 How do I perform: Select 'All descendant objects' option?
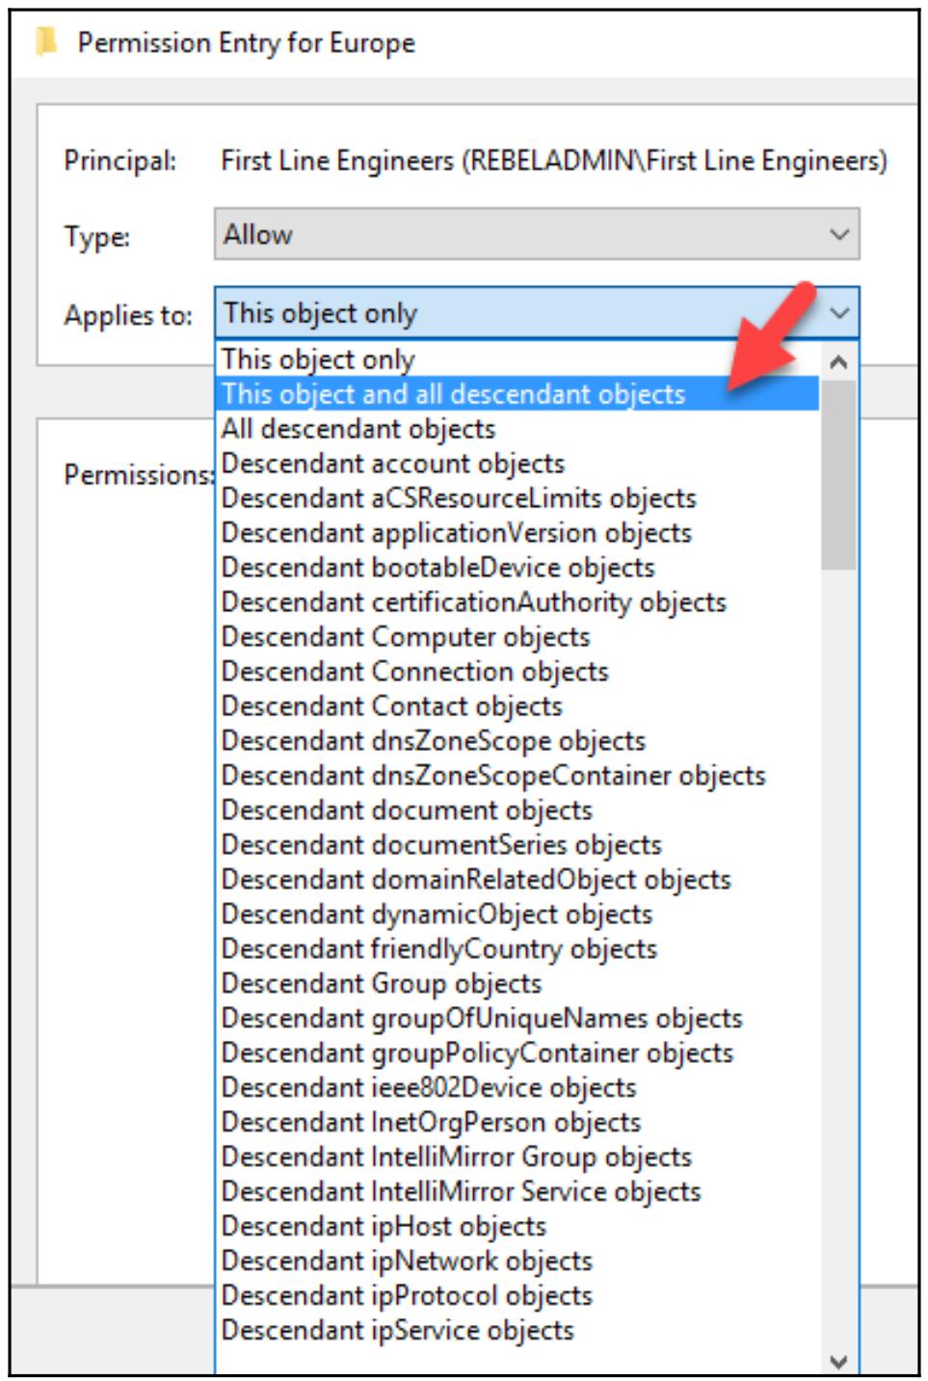[x=358, y=429]
